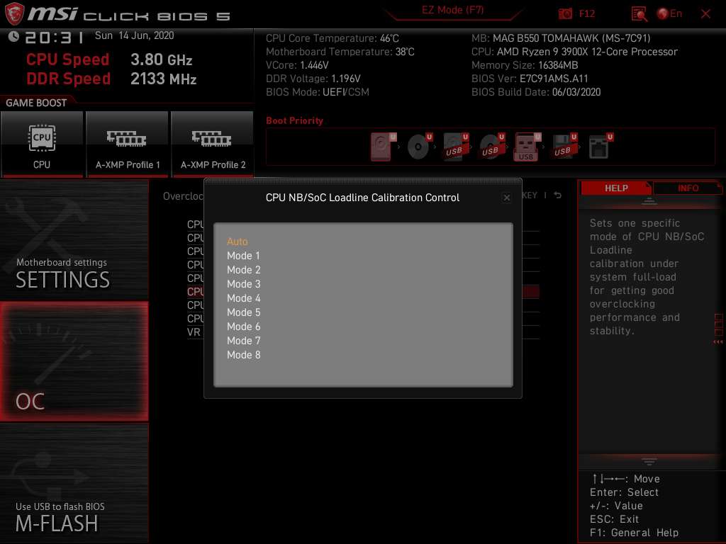Take a screenshot with the F12 camera icon
726x544 pixels.
coord(565,14)
